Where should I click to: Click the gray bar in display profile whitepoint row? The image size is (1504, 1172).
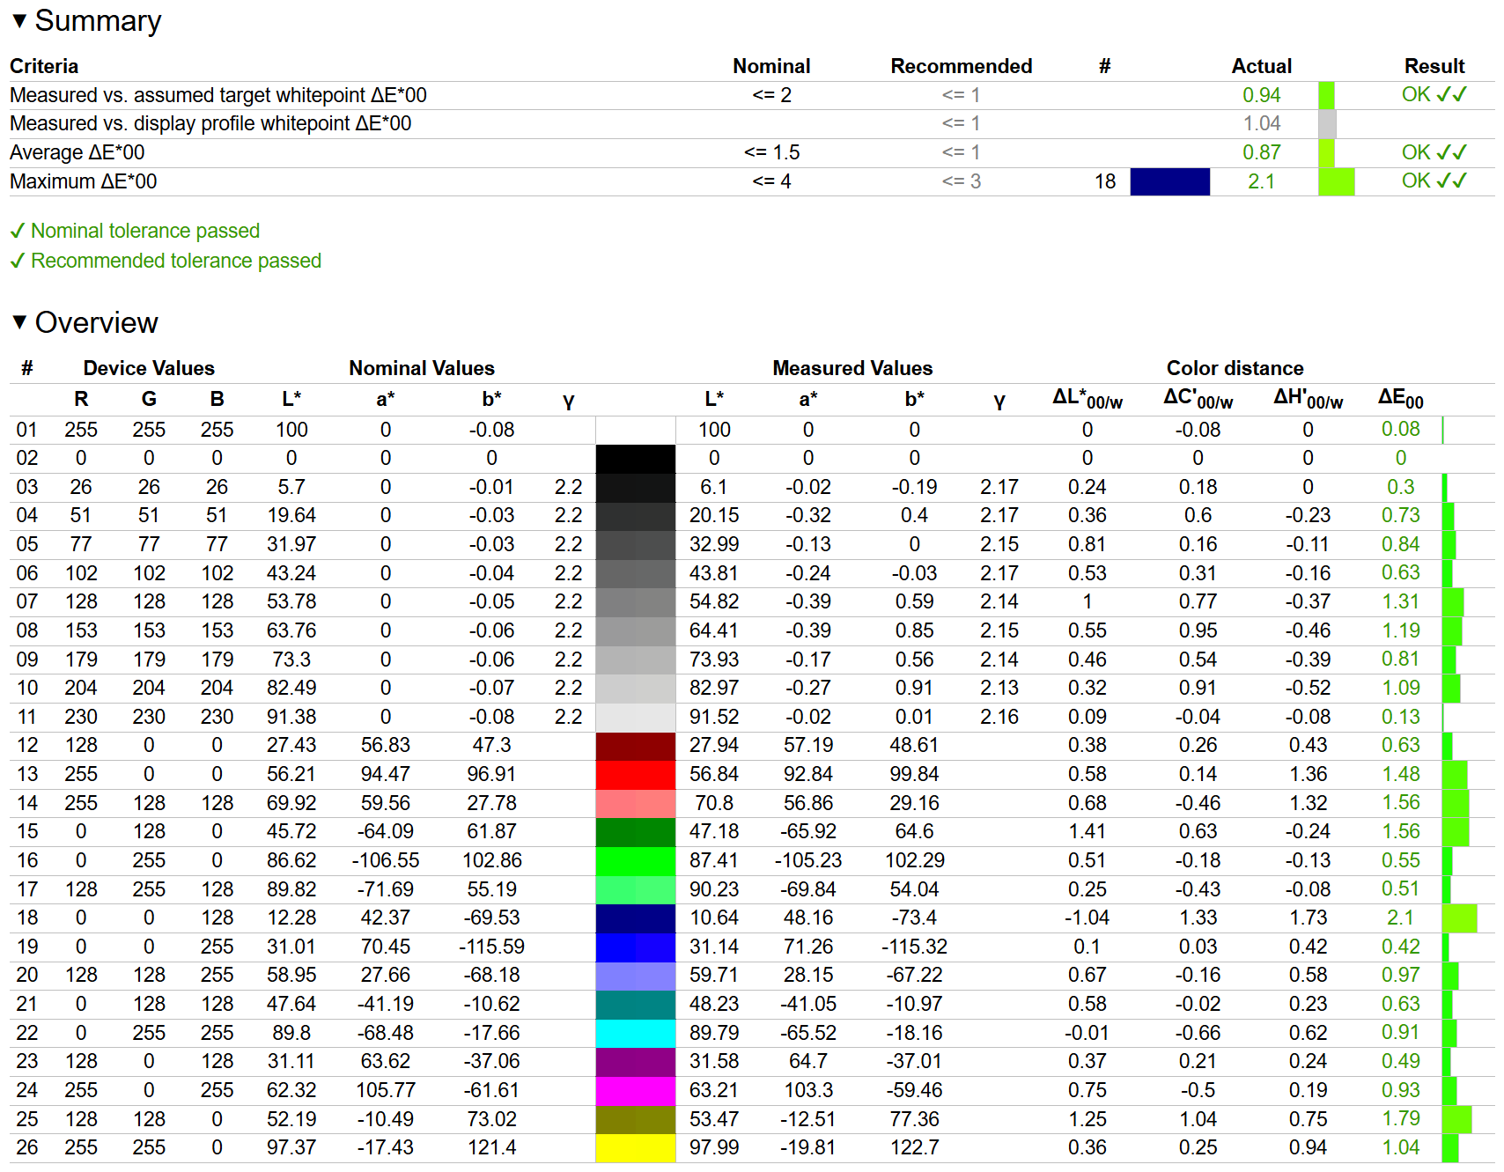(x=1327, y=124)
